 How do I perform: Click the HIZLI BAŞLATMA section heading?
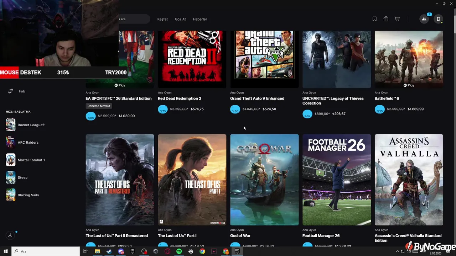pyautogui.click(x=18, y=112)
